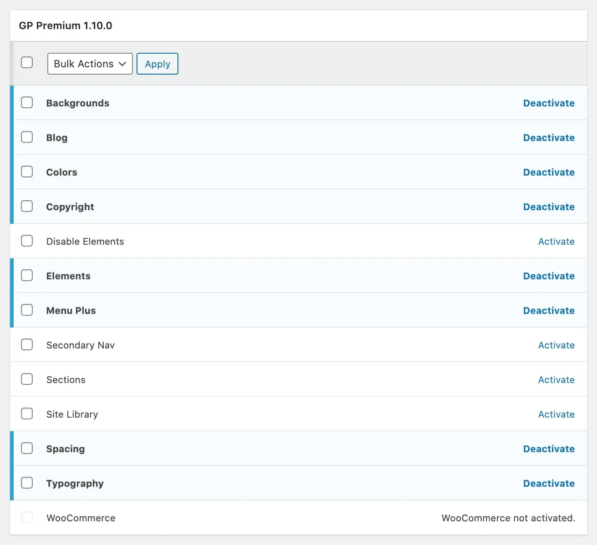The height and width of the screenshot is (545, 597).
Task: Activate the Disable Elements module
Action: [x=556, y=241]
